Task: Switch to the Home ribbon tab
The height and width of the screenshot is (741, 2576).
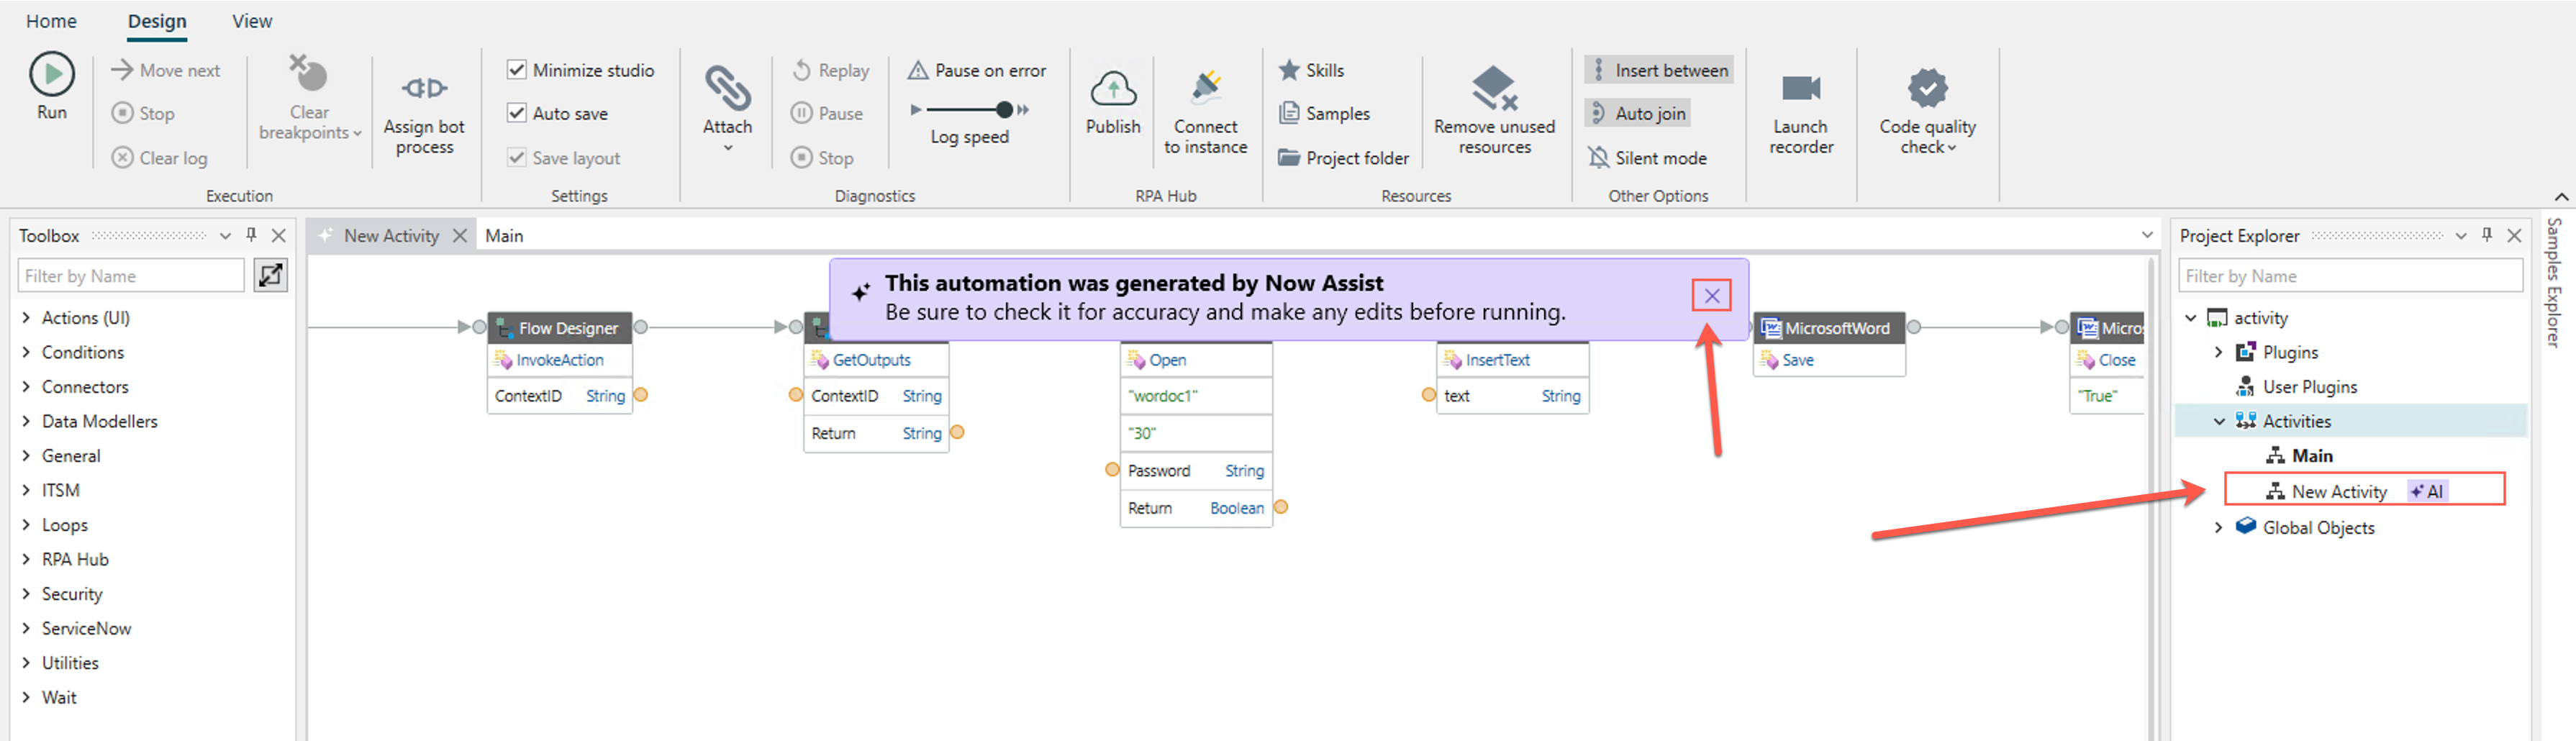Action: (x=51, y=21)
